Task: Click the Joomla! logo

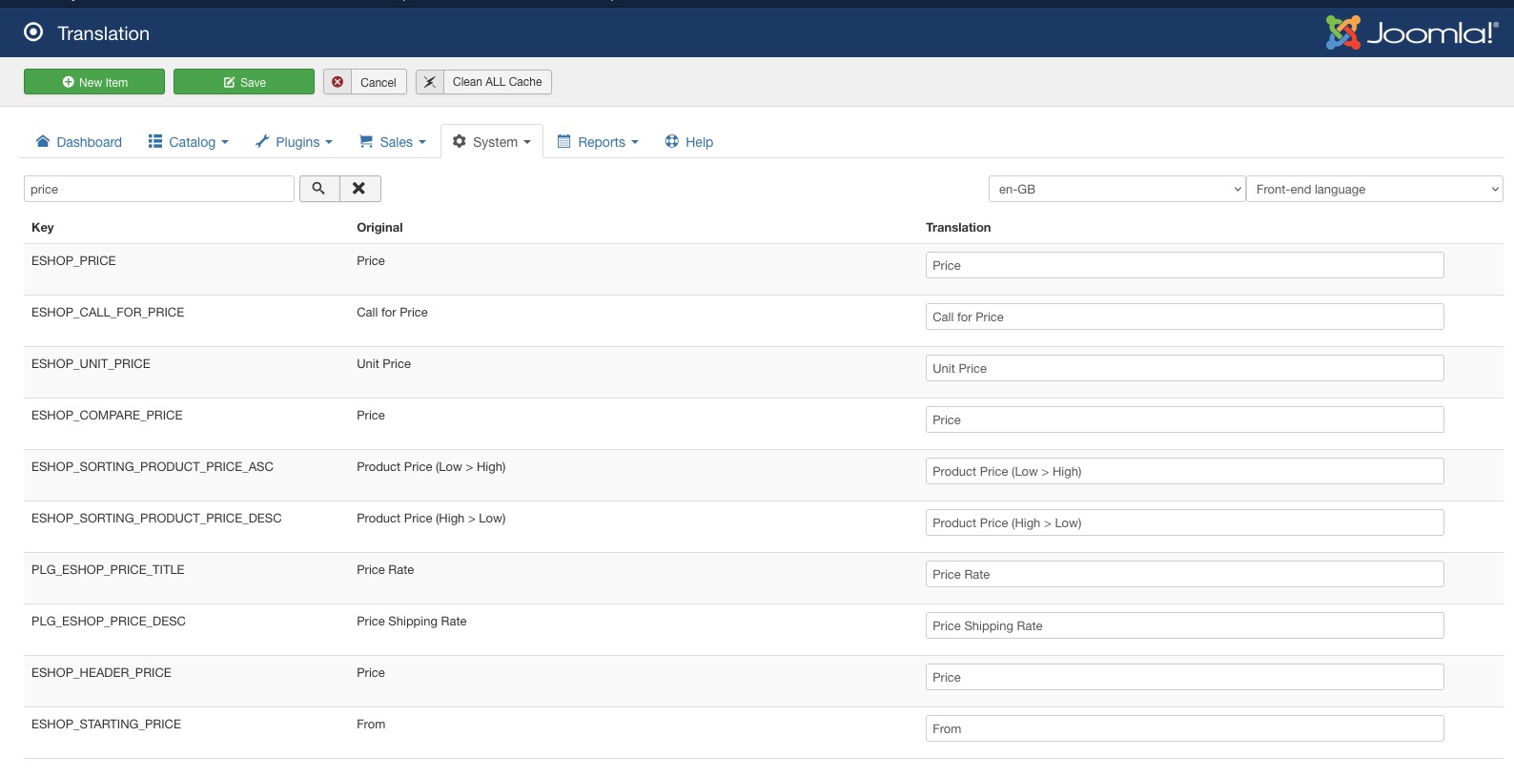Action: click(1411, 33)
